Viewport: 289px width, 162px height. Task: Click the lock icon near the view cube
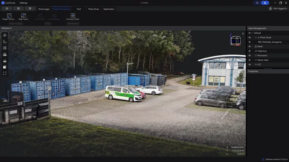[x=243, y=33]
